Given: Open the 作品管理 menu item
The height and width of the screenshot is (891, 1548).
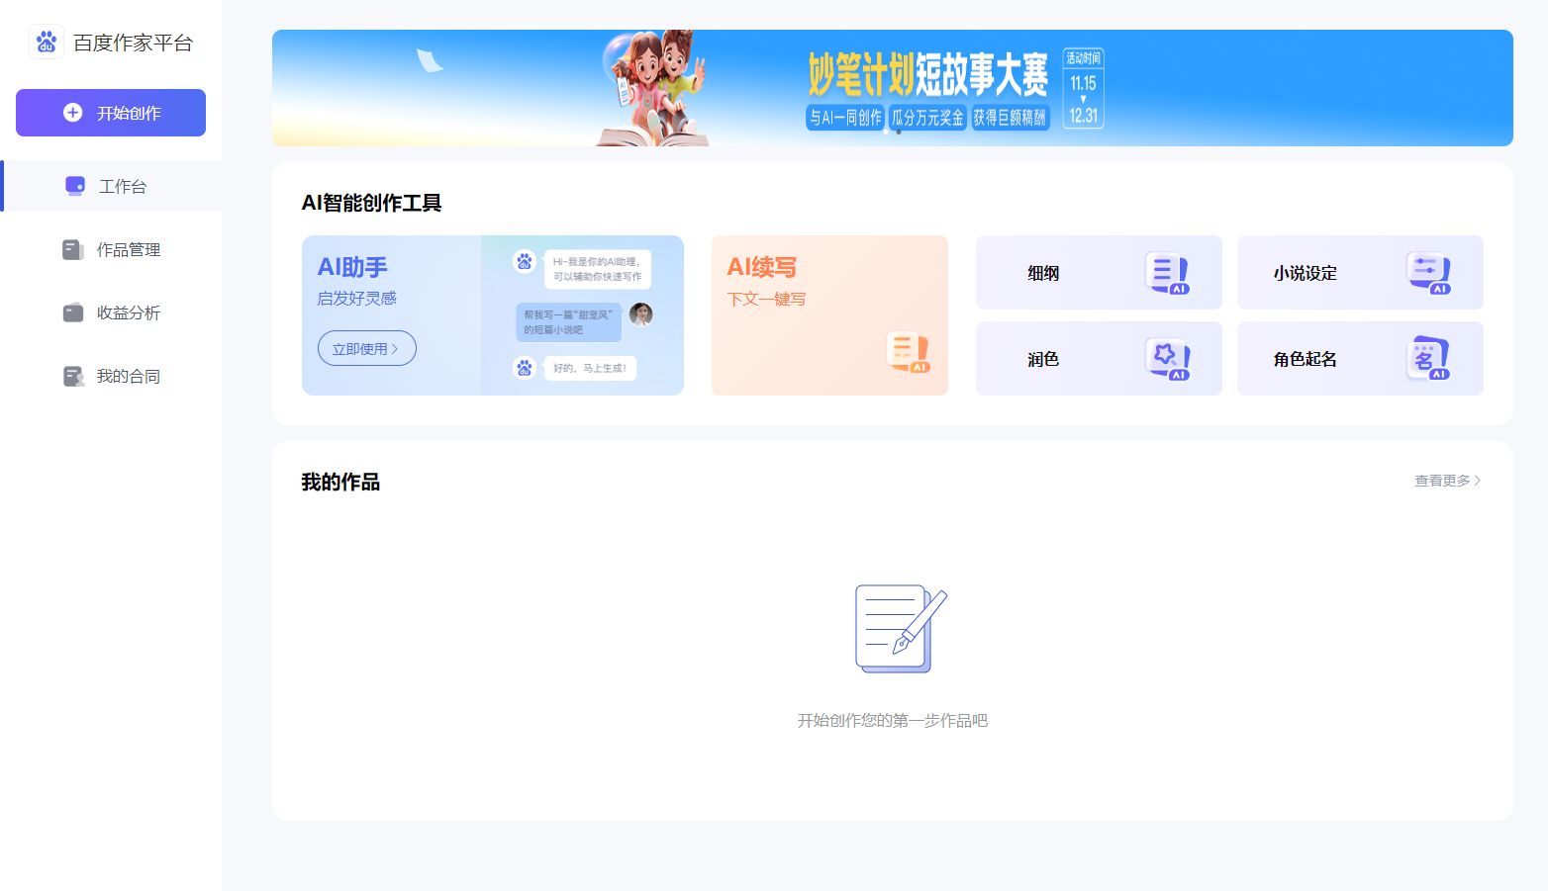Looking at the screenshot, I should (x=111, y=249).
